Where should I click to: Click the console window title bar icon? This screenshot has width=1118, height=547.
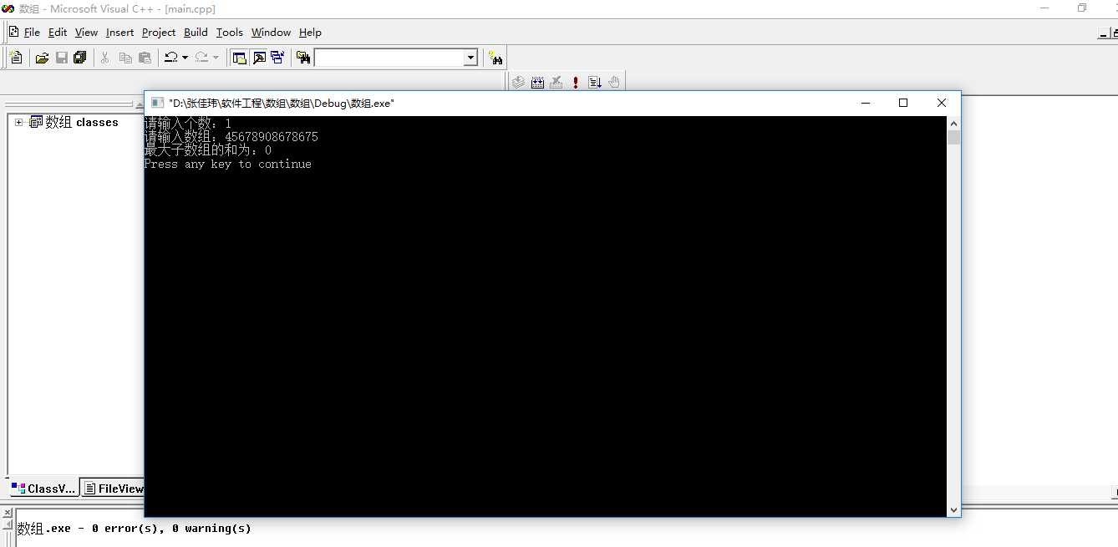157,103
